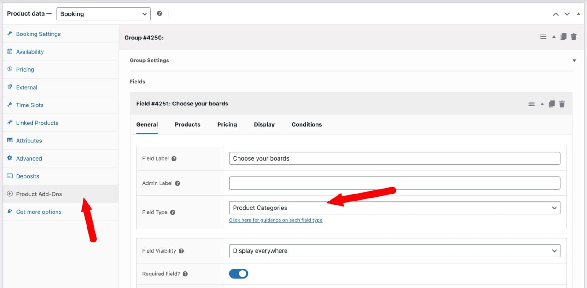Click the Product Add-Ons plus icon
Viewport: 587px width, 288px height.
coord(10,194)
